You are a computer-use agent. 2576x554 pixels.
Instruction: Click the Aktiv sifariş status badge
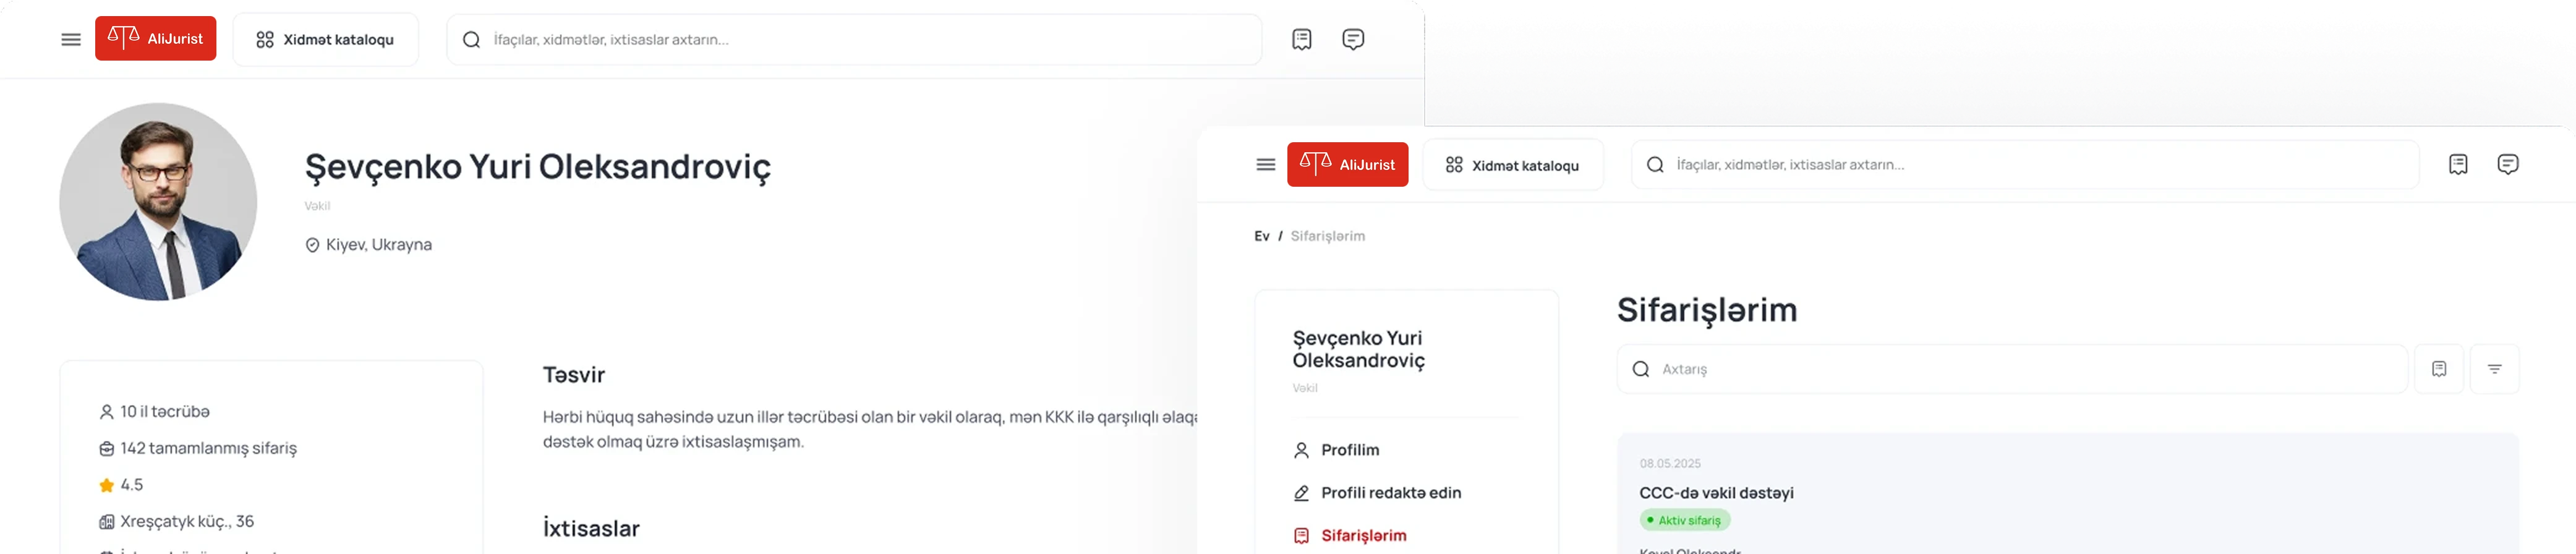click(1685, 521)
